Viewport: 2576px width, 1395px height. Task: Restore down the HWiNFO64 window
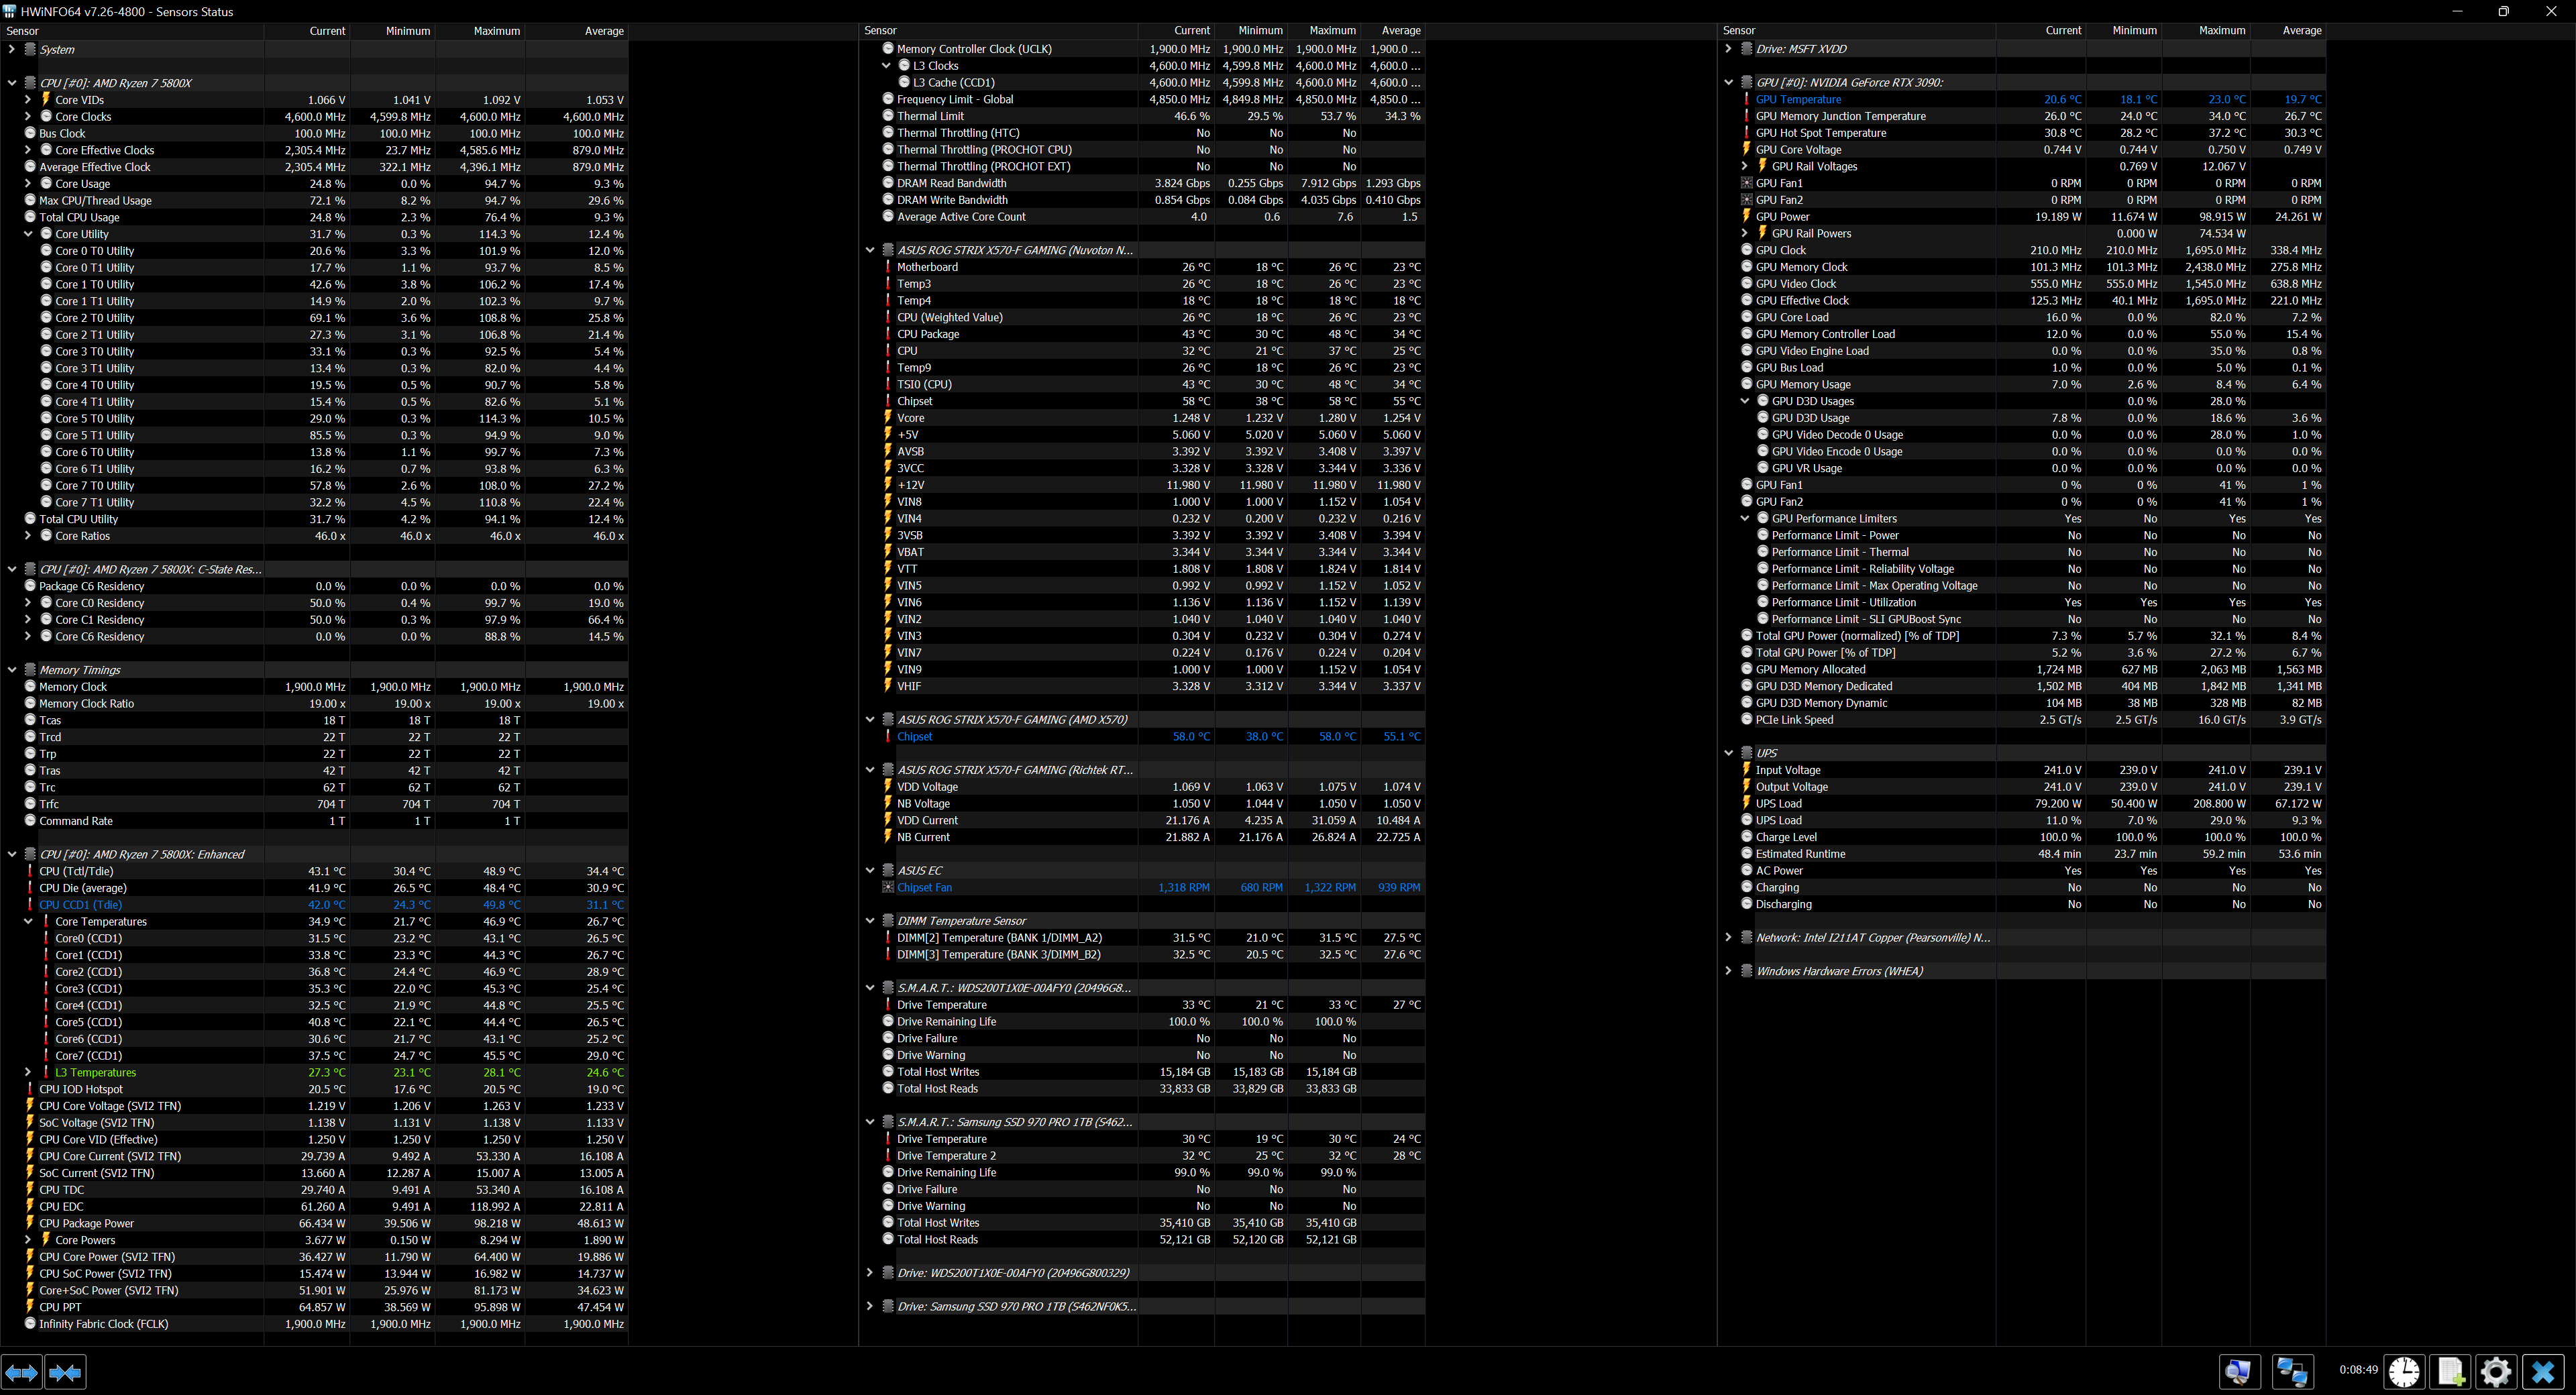(2504, 11)
